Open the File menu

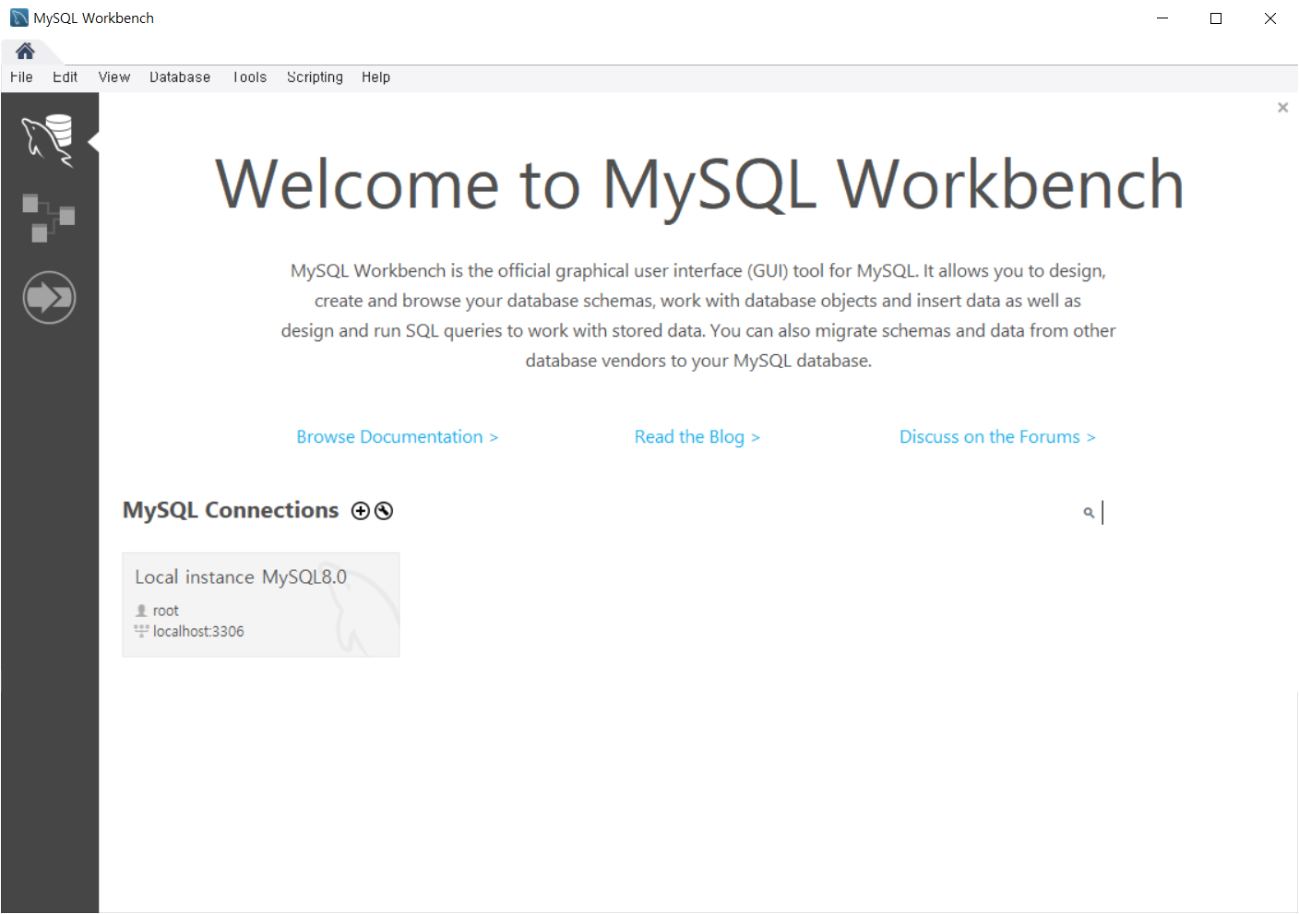(x=21, y=77)
